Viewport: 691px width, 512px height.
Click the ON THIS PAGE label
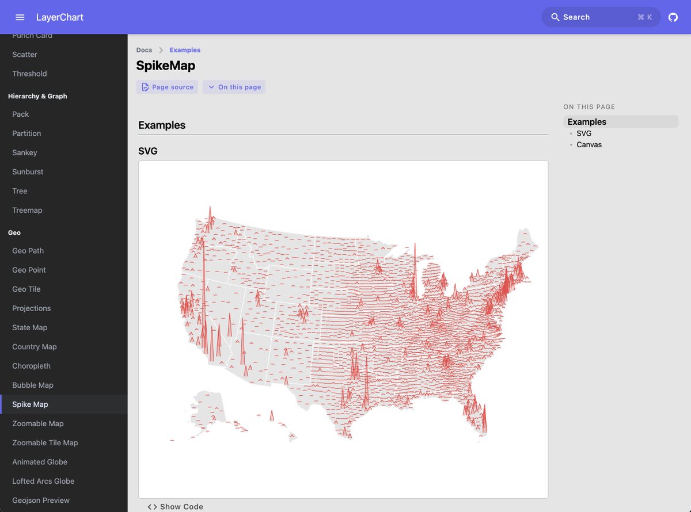(589, 107)
